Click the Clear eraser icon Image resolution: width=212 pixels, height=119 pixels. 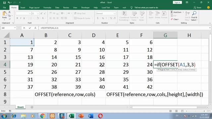(x=172, y=19)
